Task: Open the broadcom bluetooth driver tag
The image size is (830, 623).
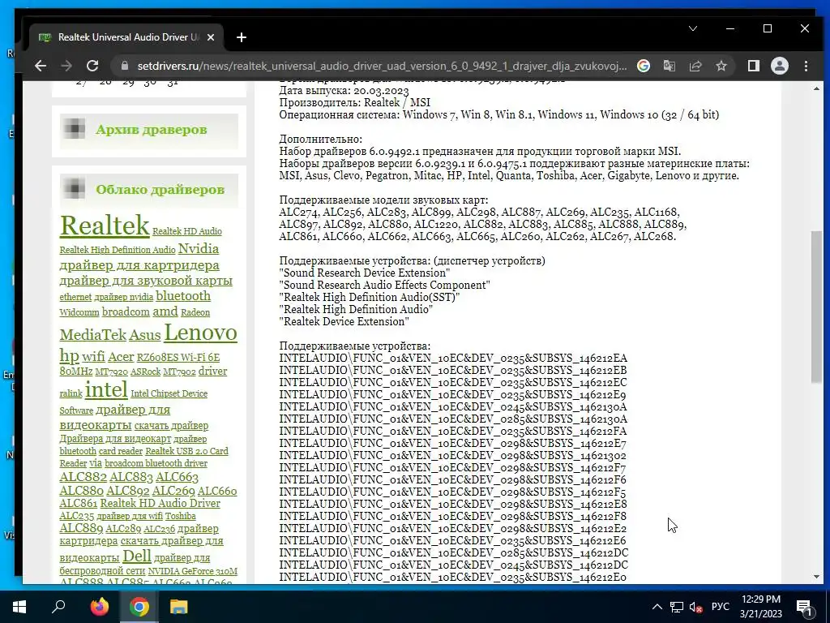Action: (x=156, y=463)
